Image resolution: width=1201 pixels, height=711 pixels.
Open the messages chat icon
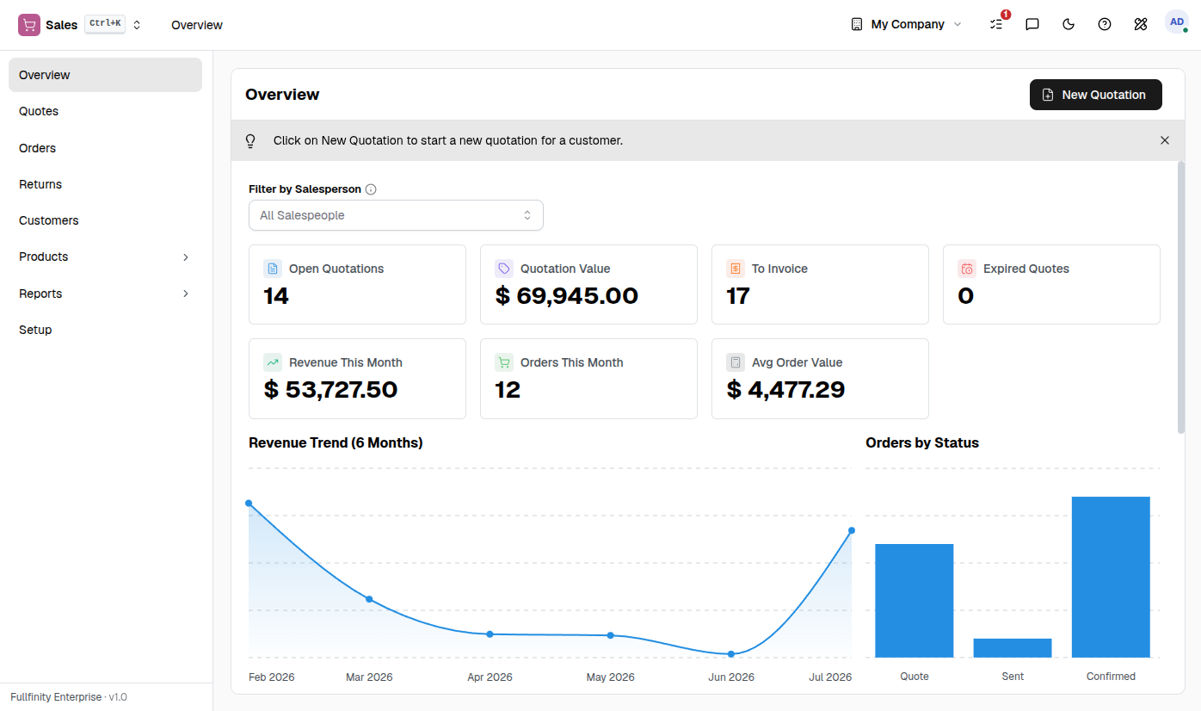click(1032, 24)
